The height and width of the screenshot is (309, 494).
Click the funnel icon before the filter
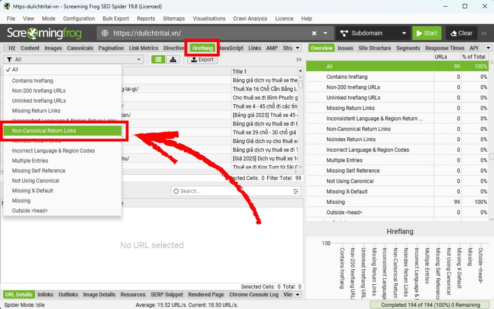[10, 59]
